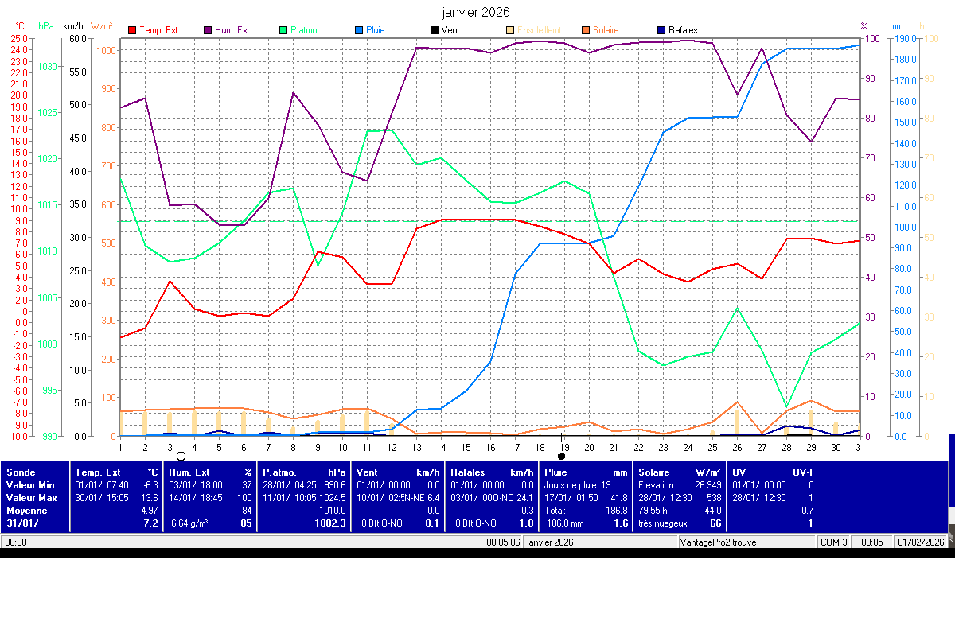This screenshot has height=626, width=955.
Task: Click the purple Hum. Ext legend square
Action: (x=208, y=30)
